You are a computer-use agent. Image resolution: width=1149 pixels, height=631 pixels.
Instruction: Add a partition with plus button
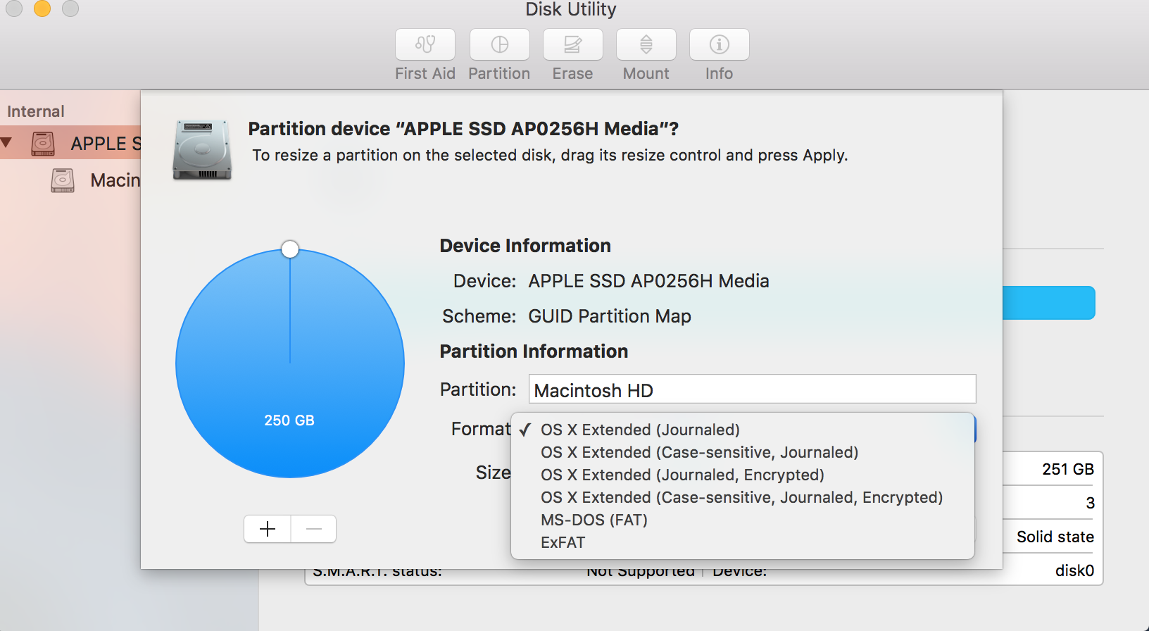(268, 529)
